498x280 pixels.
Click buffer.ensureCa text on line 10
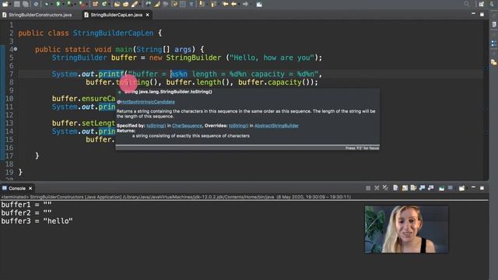click(x=84, y=99)
